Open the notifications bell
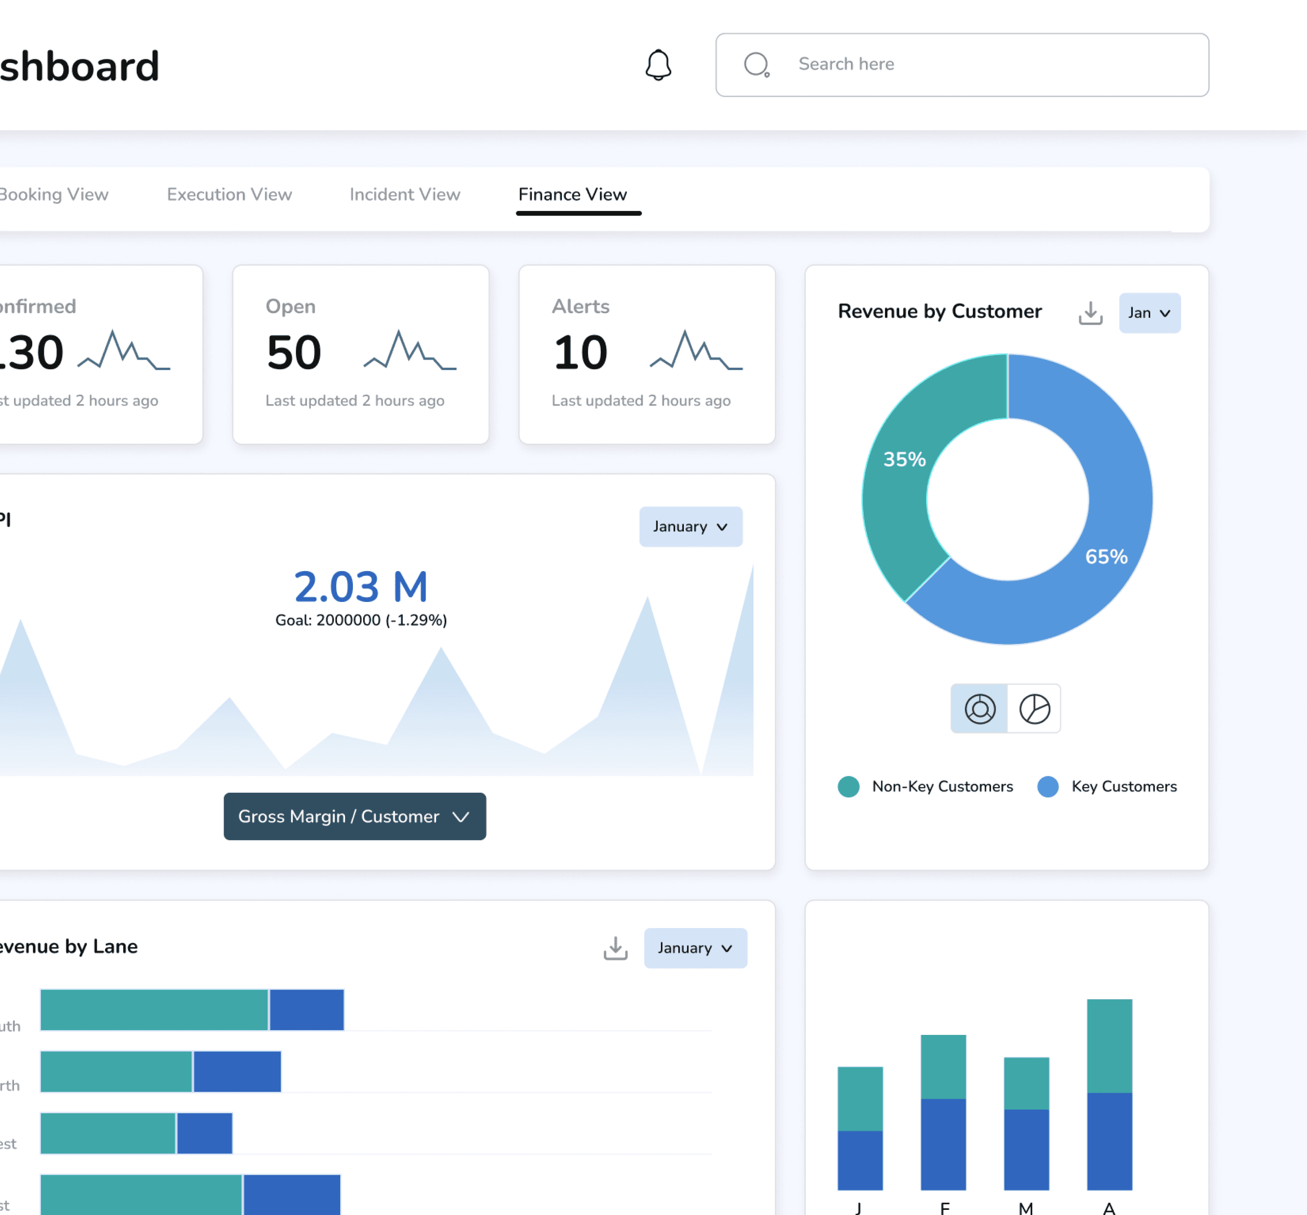1307x1215 pixels. (x=657, y=65)
